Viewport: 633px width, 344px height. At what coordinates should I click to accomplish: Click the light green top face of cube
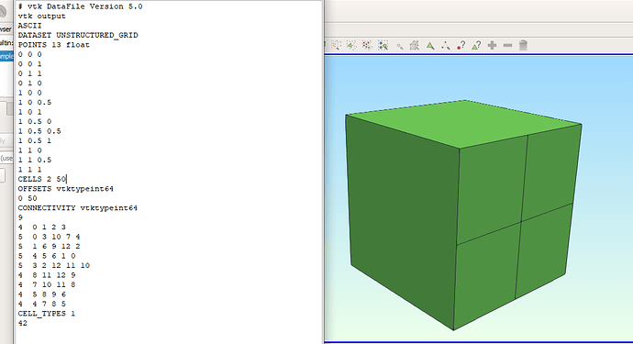[x=464, y=123]
